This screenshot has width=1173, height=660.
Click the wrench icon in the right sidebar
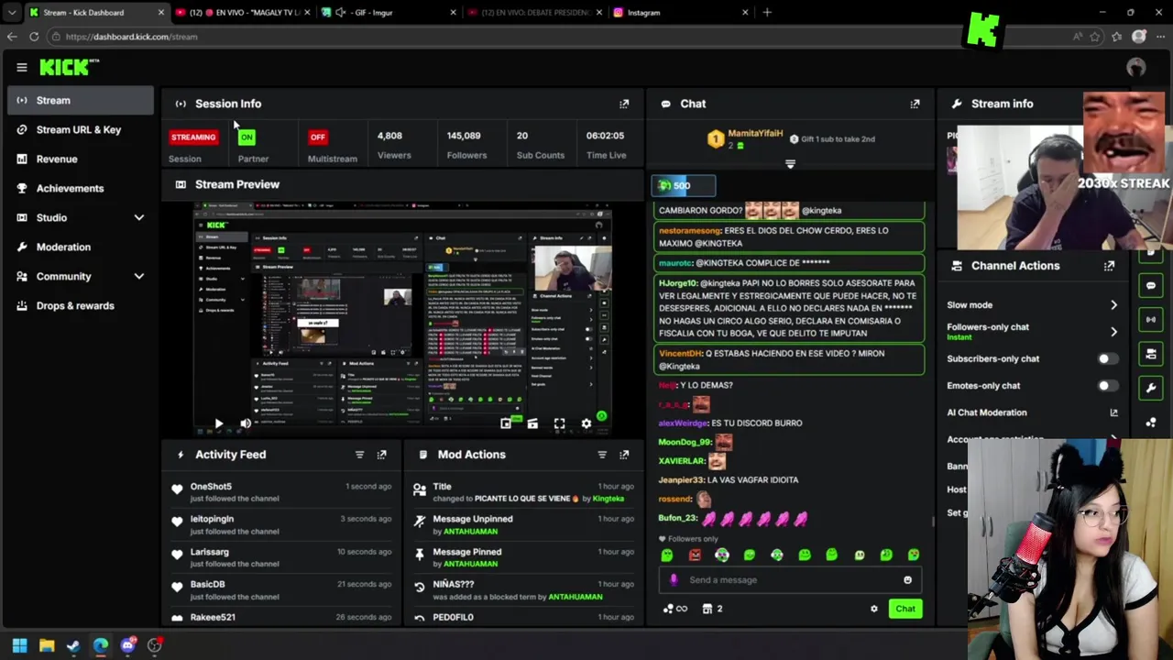coord(1151,388)
